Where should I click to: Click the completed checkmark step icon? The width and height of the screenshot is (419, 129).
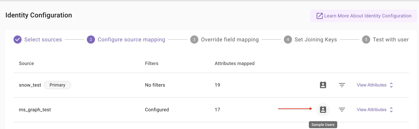tap(18, 40)
